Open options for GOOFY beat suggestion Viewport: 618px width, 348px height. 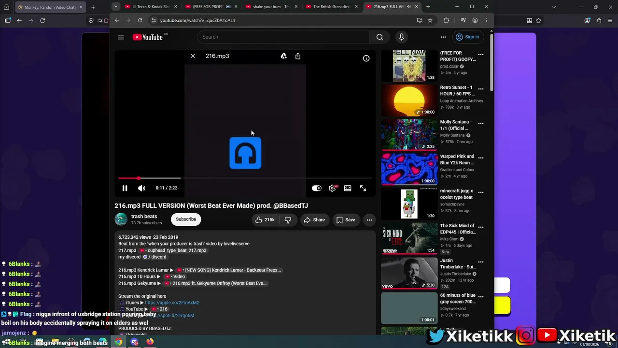[x=480, y=55]
